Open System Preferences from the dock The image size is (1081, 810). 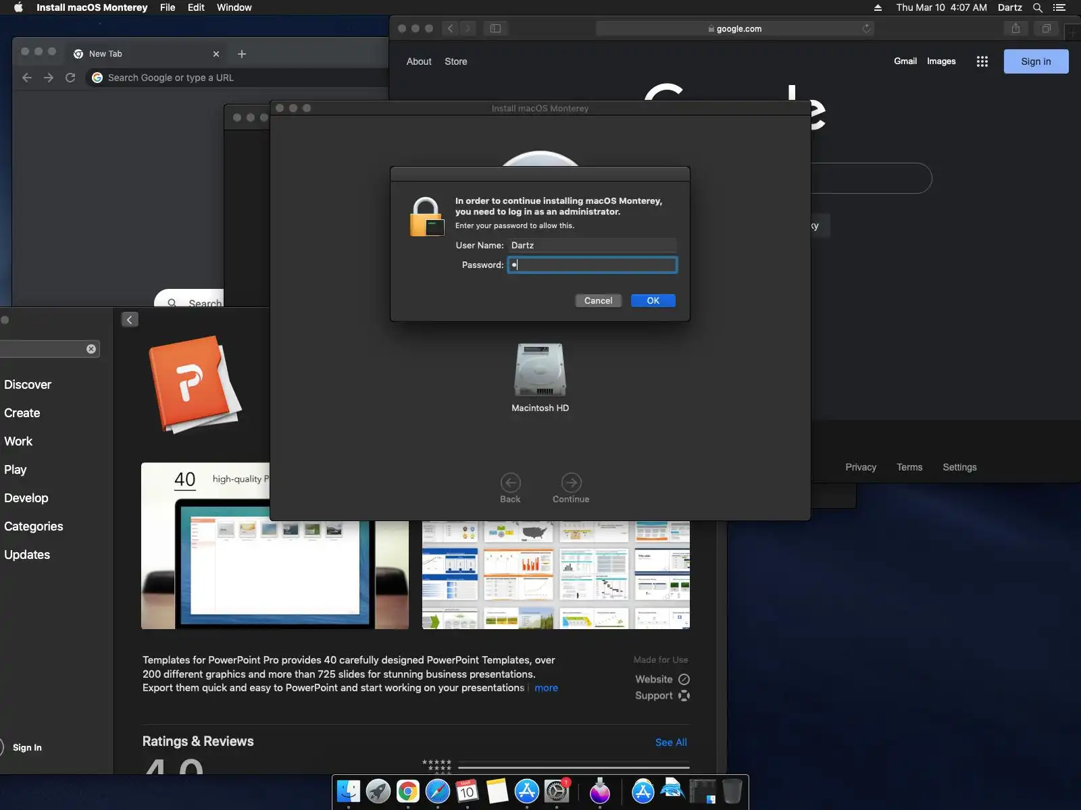click(x=557, y=791)
